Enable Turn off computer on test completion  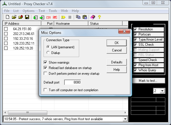tap(46, 90)
